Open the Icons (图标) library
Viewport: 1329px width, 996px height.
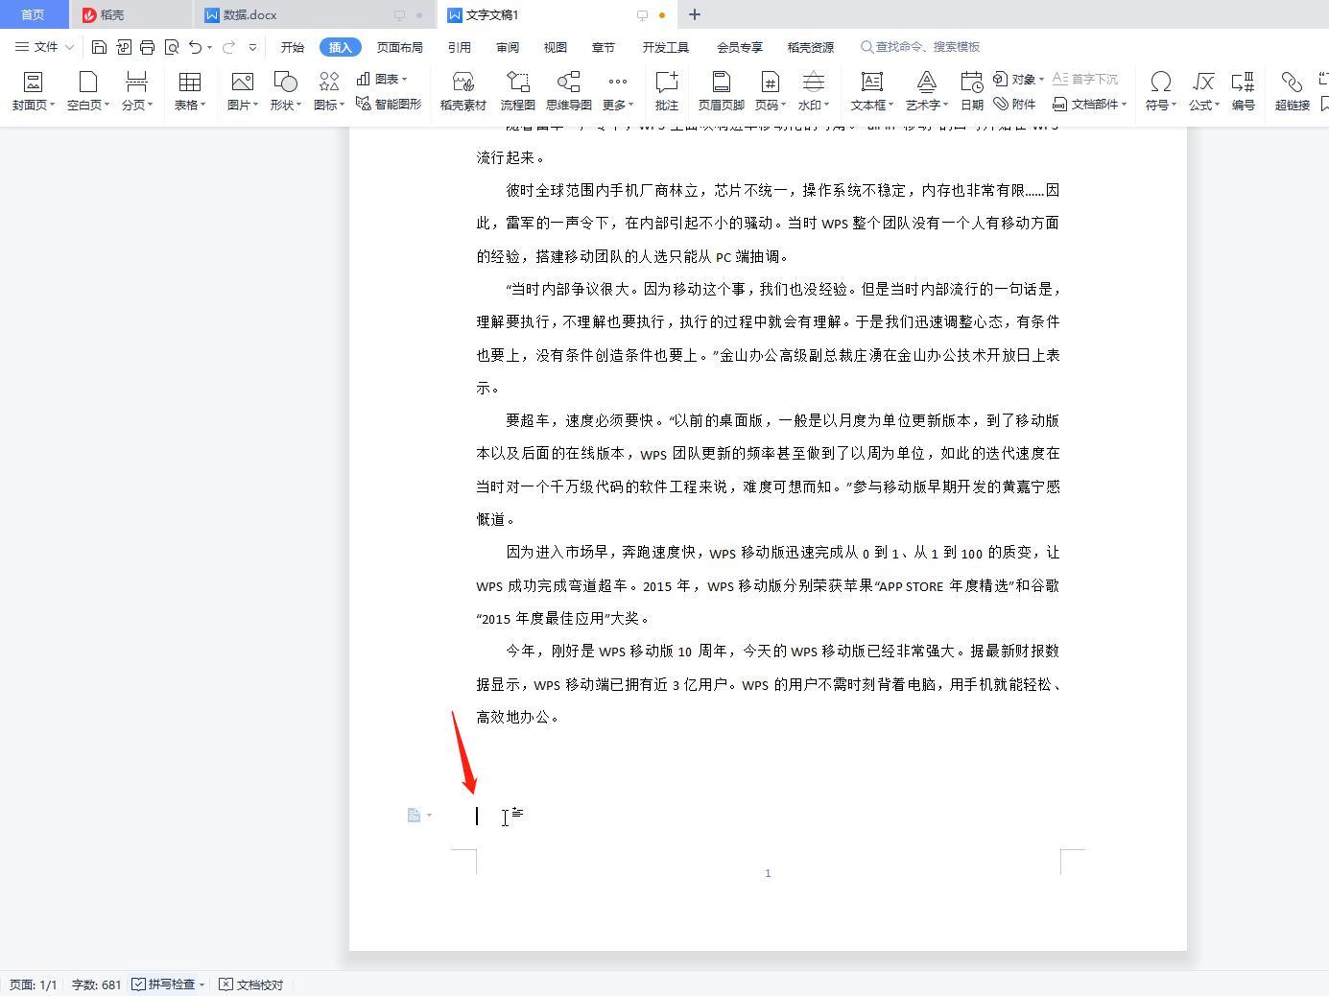tap(329, 91)
